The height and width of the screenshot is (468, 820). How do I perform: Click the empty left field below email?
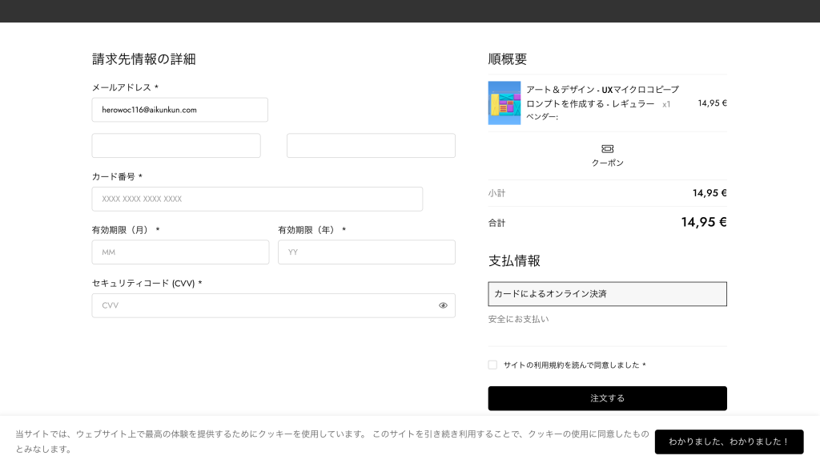click(x=176, y=146)
